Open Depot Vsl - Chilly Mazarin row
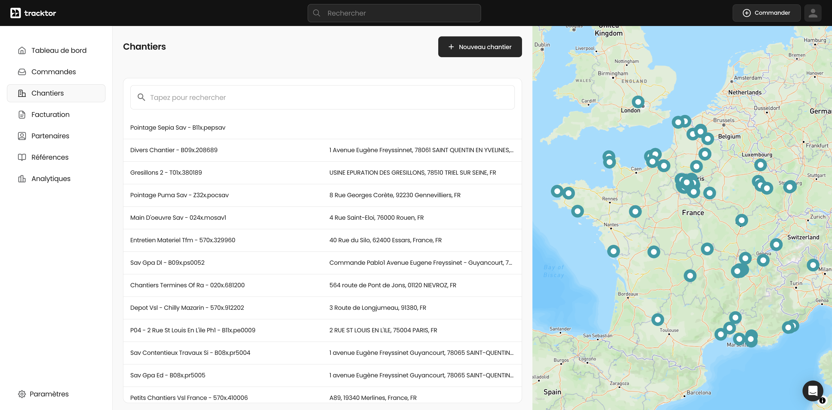832x410 pixels. click(x=322, y=308)
